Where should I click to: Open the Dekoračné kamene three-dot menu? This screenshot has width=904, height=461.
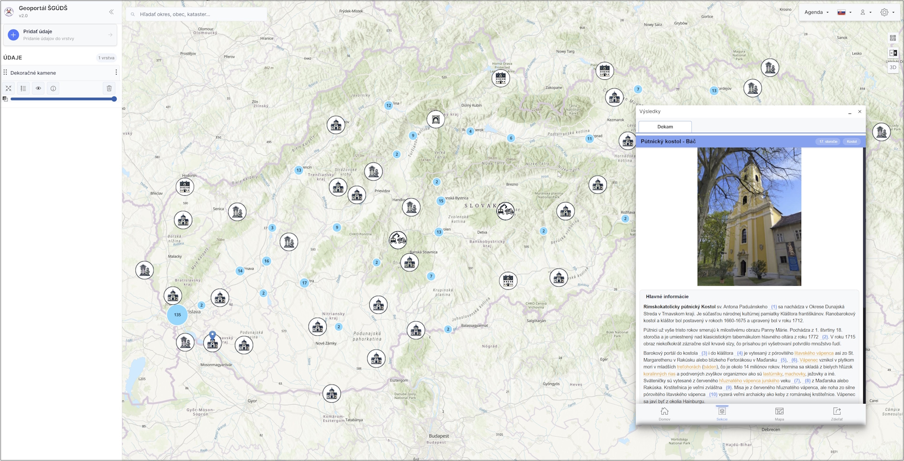116,73
